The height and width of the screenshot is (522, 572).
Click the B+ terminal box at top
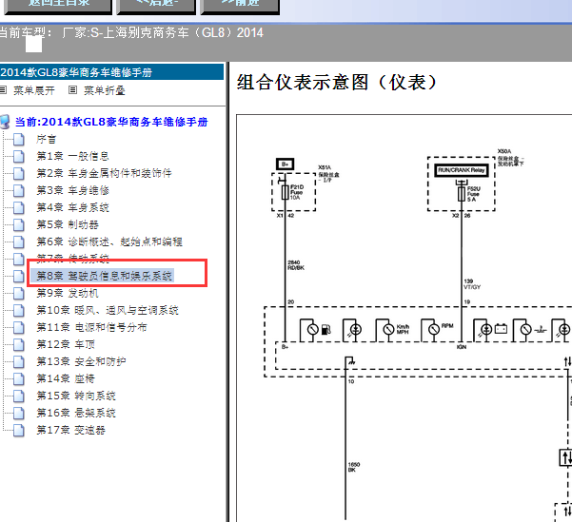(285, 164)
